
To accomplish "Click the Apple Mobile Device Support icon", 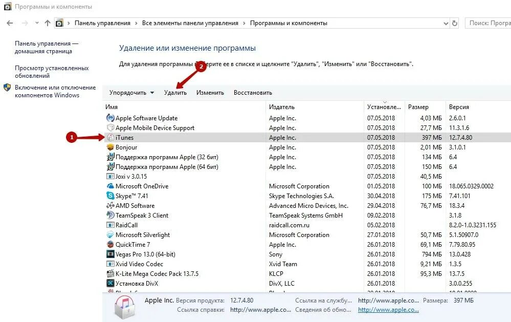I will (x=110, y=128).
